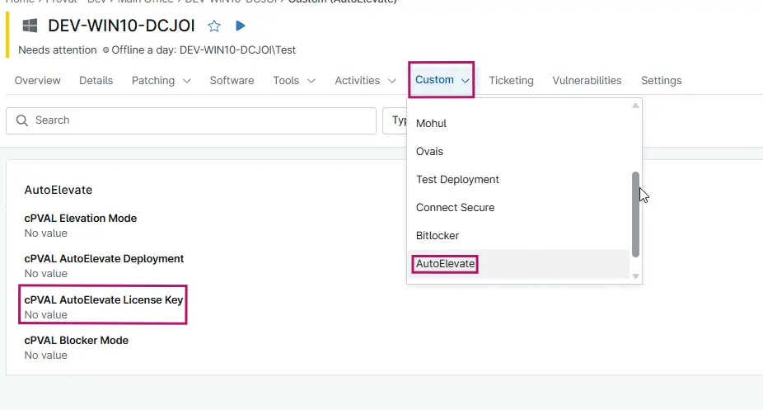Click the Windows logo device icon
This screenshot has height=410, width=763.
coord(30,26)
